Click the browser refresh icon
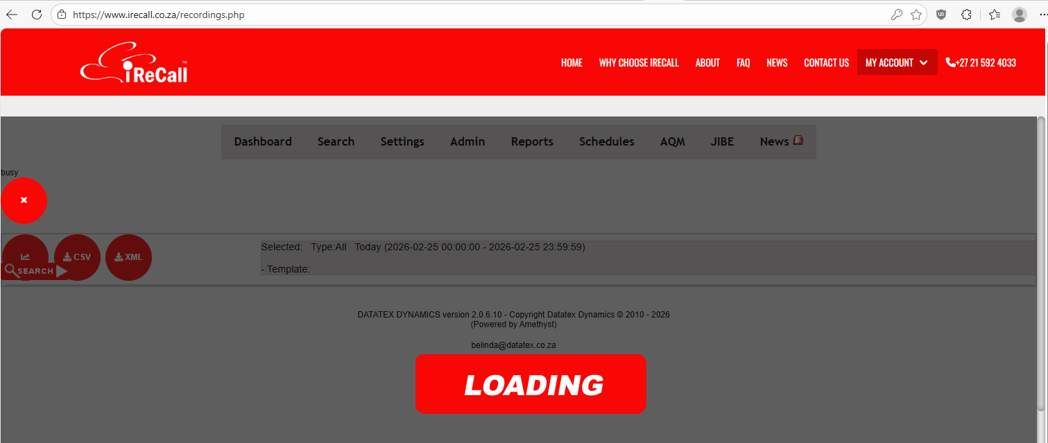Screen dimensions: 1048x443 pyautogui.click(x=37, y=15)
